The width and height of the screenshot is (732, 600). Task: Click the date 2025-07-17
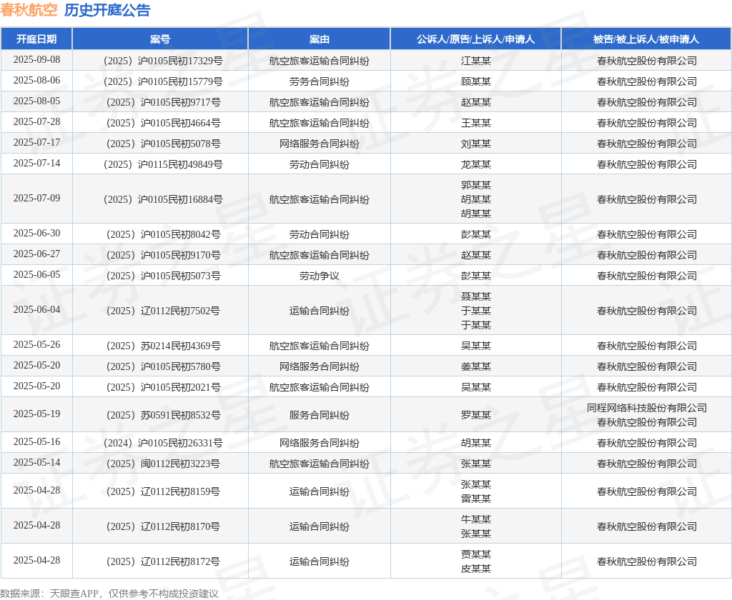pyautogui.click(x=36, y=142)
